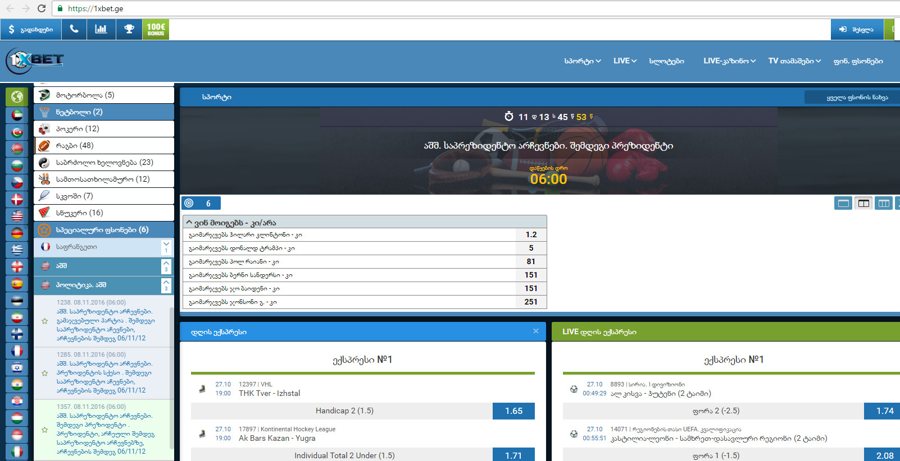Open the LIVE-კაზინო dropdown menu
The image size is (900, 461).
(x=729, y=61)
